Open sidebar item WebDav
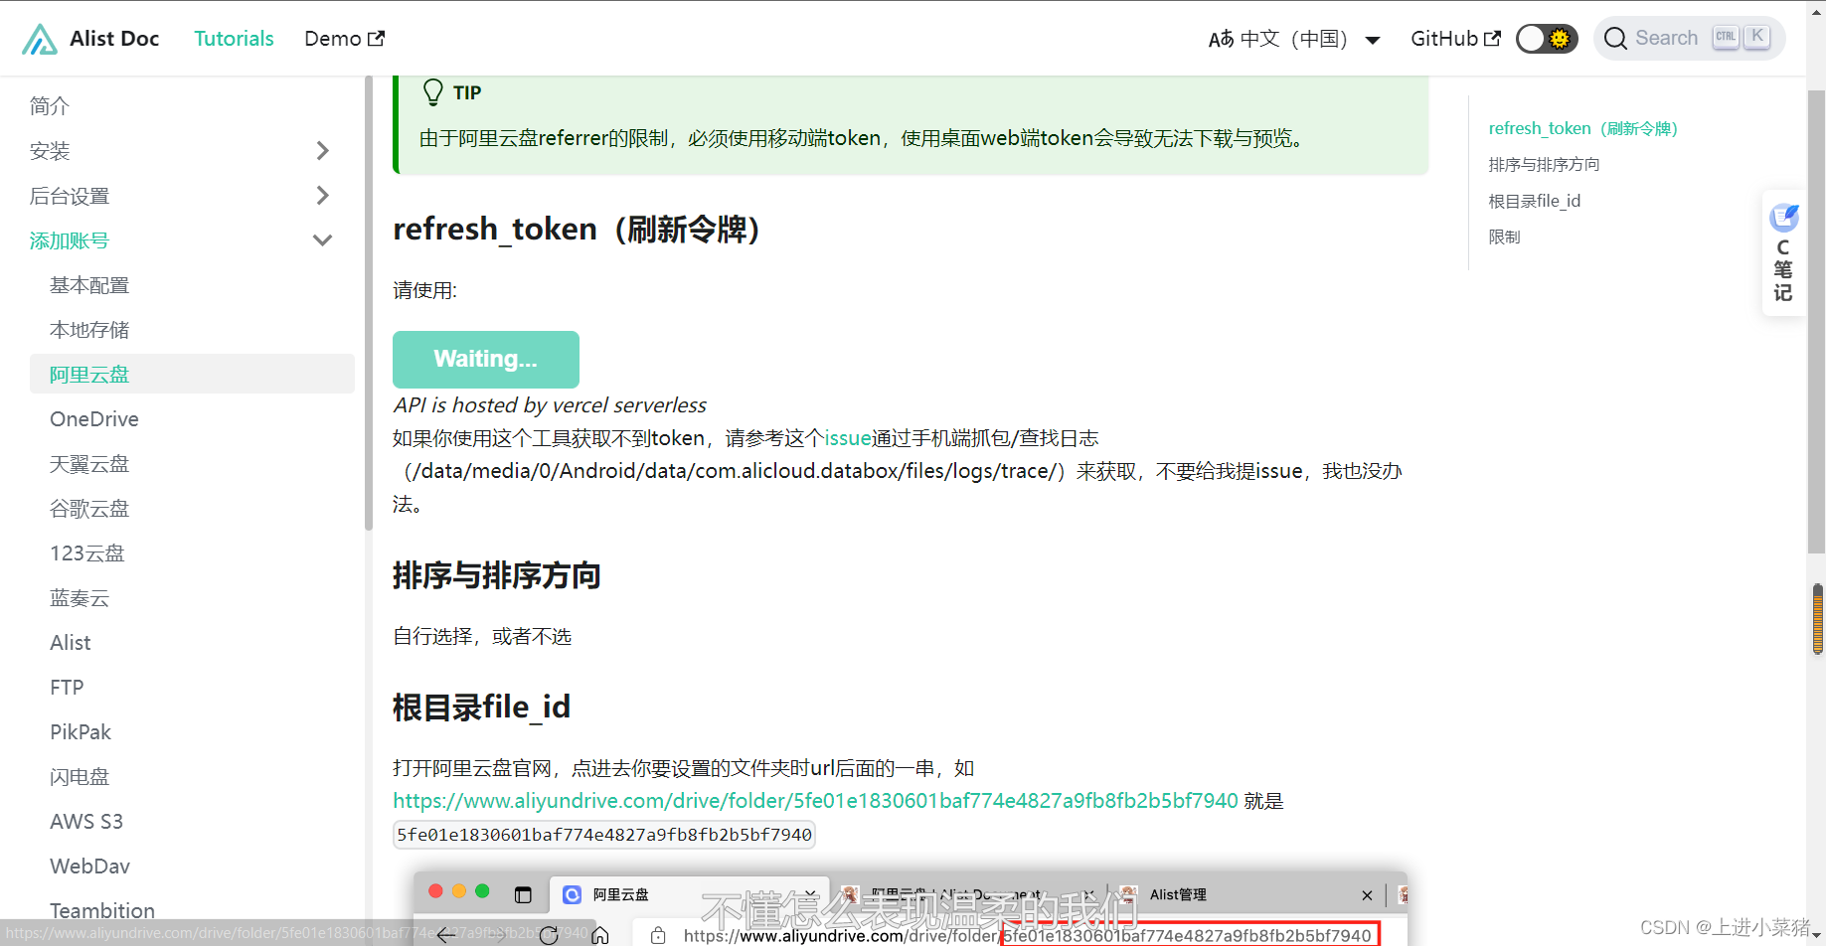1826x946 pixels. pyautogui.click(x=90, y=867)
